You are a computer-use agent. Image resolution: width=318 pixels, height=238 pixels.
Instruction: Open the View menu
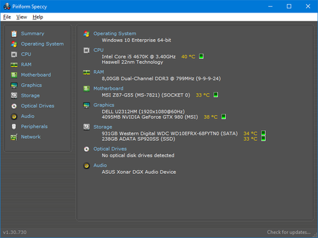click(22, 17)
